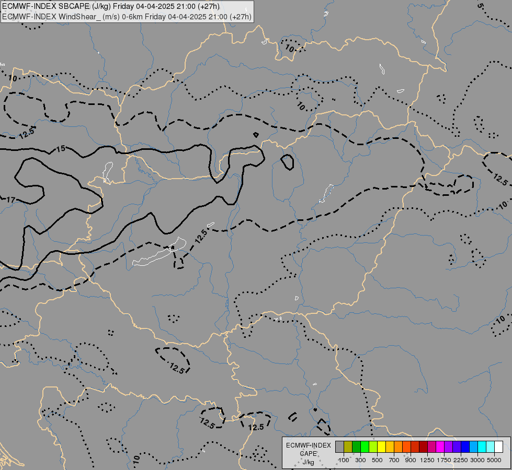512x470 pixels.
Task: Select the magenta swatch before 1750
Action: coord(440,447)
